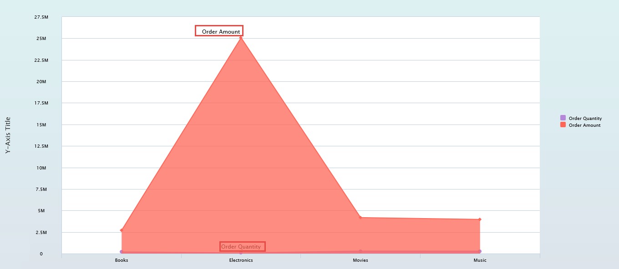Screen dimensions: 619x269
Task: Pick the Order Amount marker above Movies
Action: point(360,218)
